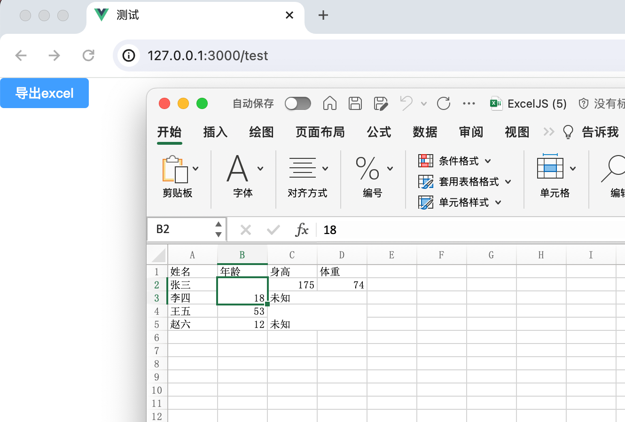Screen dimensions: 625x422
Task: Click the fx insert function icon
Action: click(302, 230)
